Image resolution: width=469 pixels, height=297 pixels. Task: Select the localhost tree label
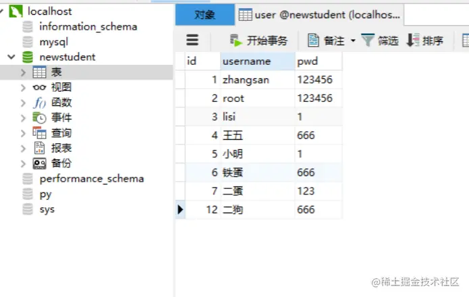50,11
